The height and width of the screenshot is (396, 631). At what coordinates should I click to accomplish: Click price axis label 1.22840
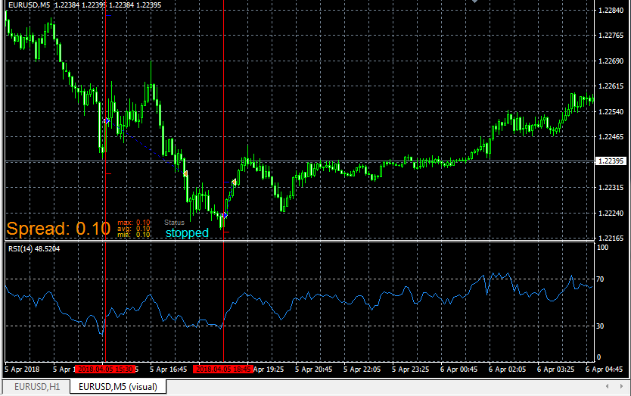[x=611, y=11]
